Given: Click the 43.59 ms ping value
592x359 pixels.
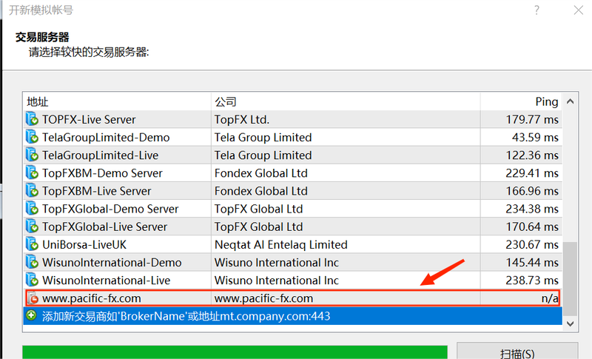Looking at the screenshot, I should pos(535,138).
